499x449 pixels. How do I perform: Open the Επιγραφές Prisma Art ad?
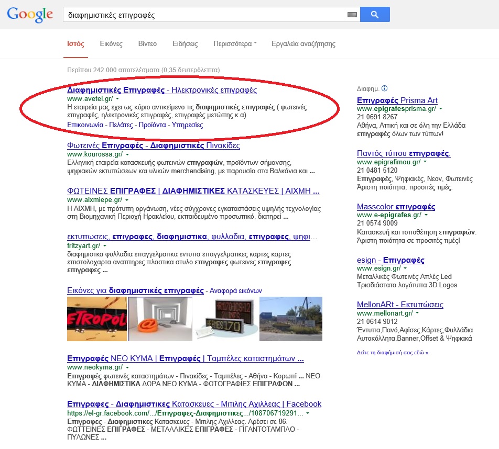click(397, 100)
